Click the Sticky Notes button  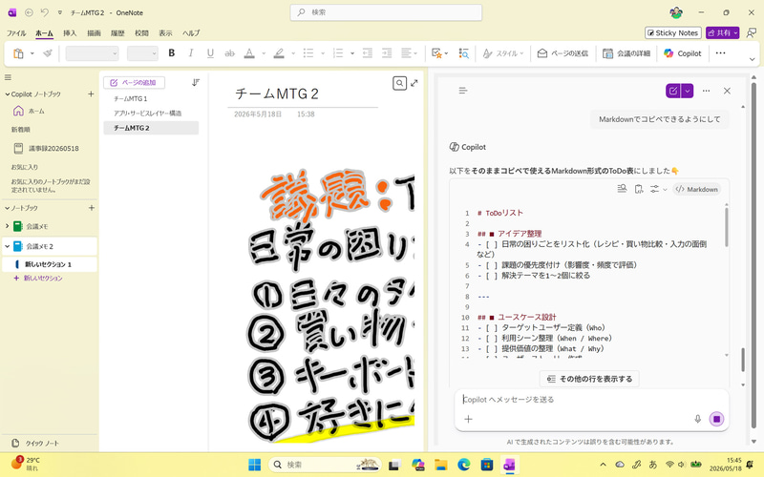pos(673,32)
